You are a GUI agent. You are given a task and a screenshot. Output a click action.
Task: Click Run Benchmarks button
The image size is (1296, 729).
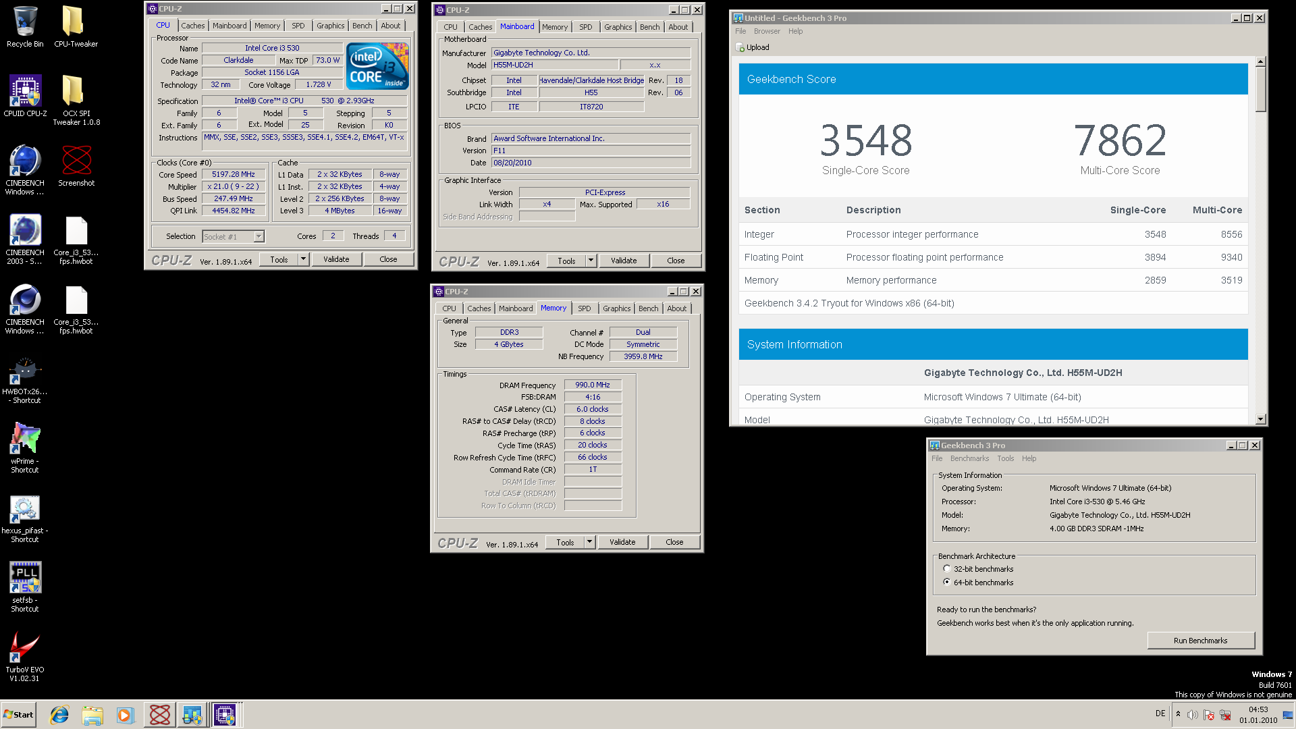1200,641
